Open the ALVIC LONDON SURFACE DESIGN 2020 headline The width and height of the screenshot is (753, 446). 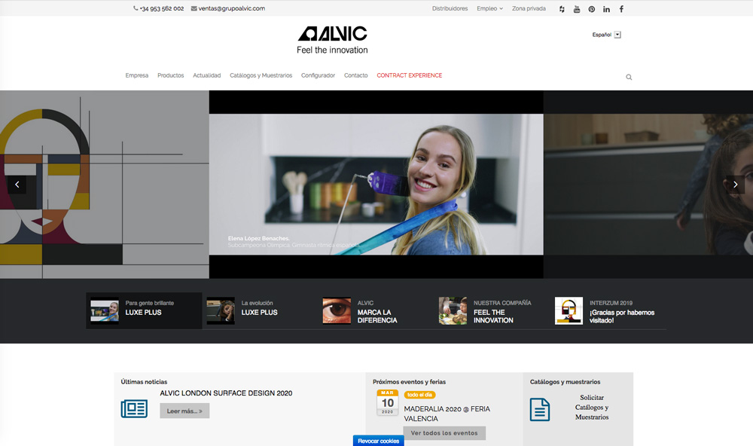226,393
